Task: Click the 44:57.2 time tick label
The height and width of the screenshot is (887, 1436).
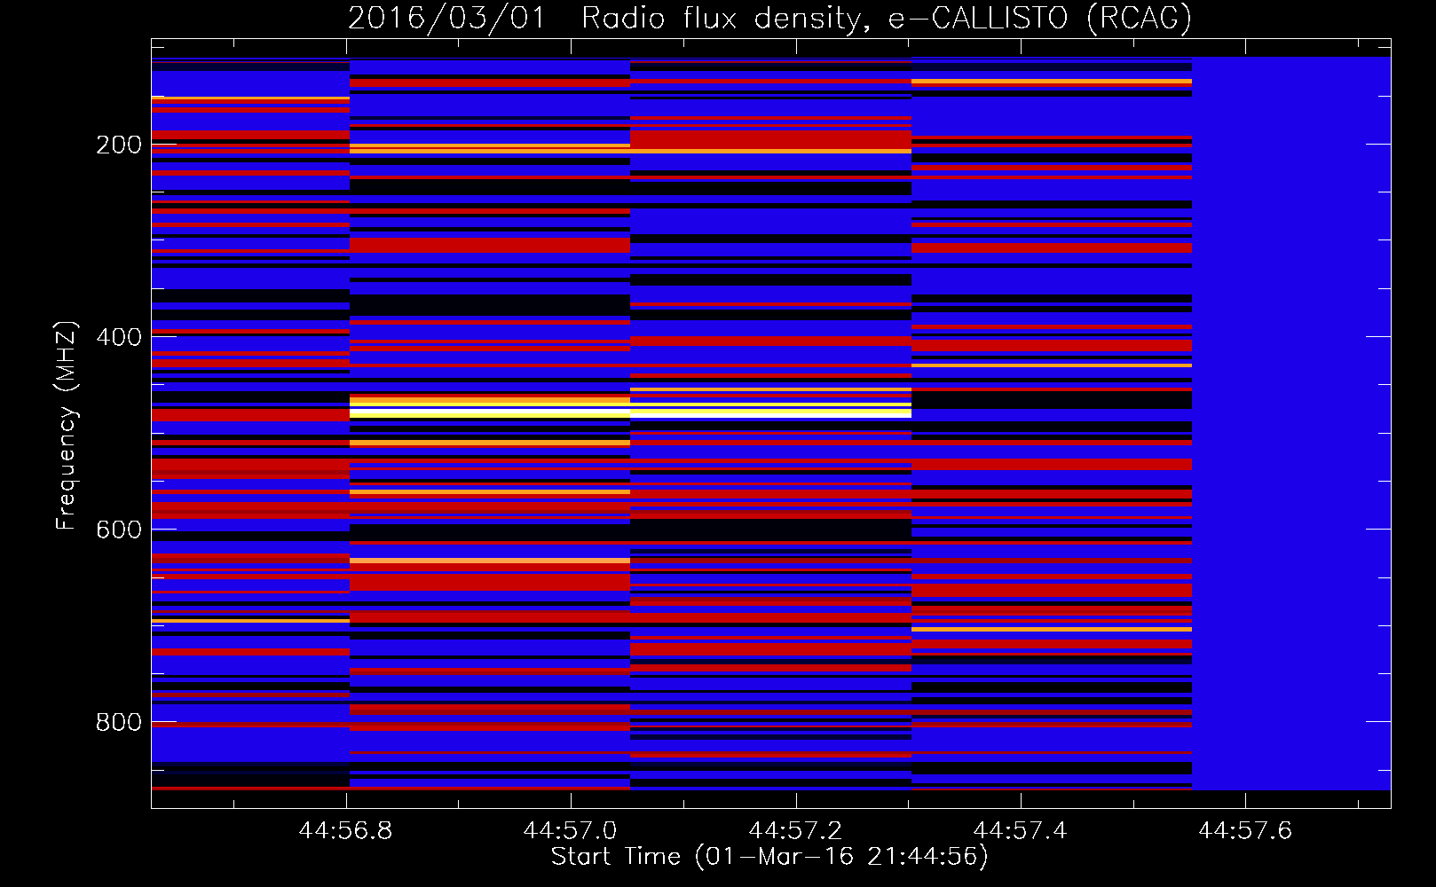Action: 795,830
